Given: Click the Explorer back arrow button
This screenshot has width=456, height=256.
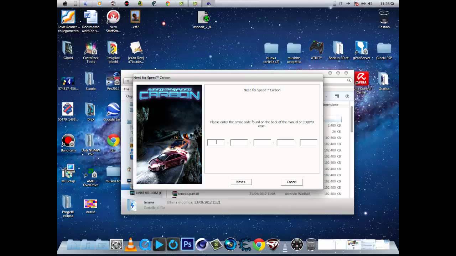Looking at the screenshot, I should point(128,81).
